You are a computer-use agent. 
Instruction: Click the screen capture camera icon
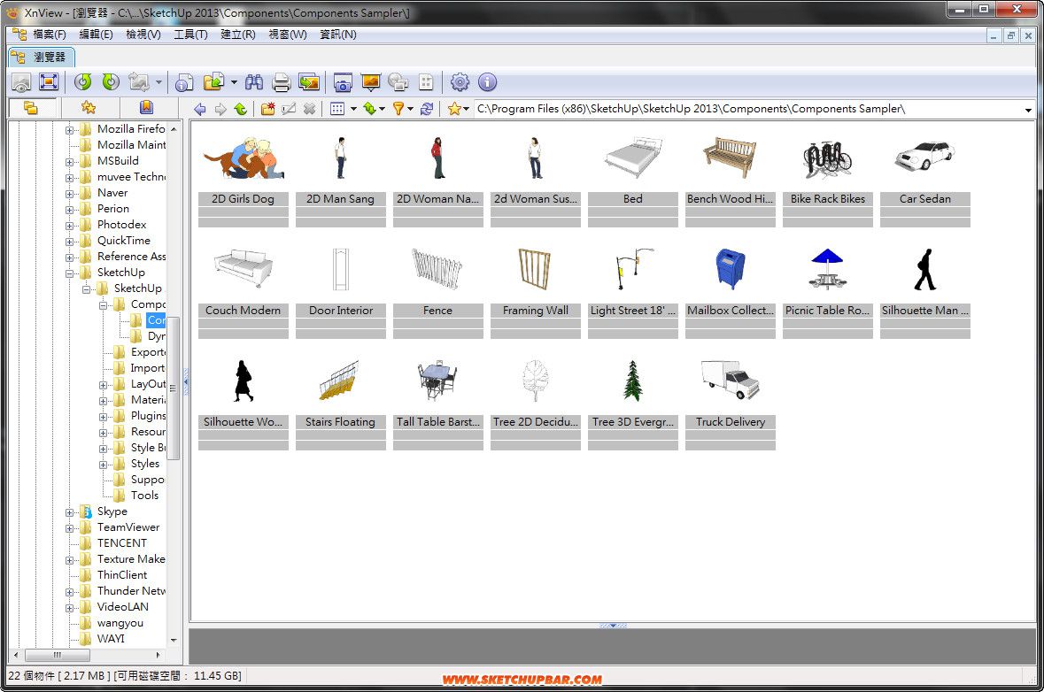click(x=342, y=82)
